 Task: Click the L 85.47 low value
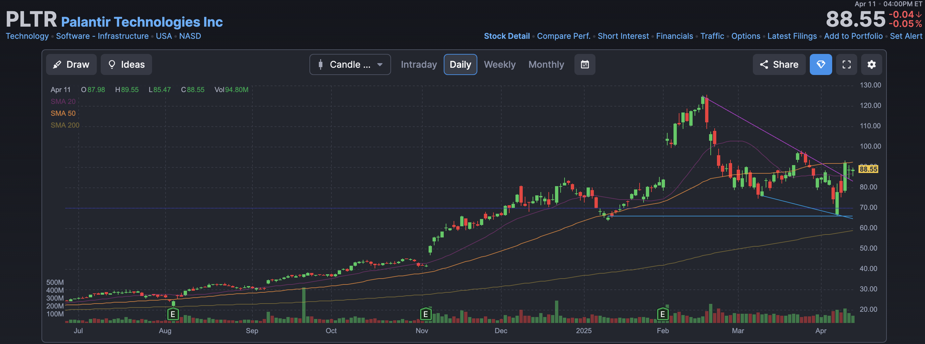pyautogui.click(x=160, y=90)
